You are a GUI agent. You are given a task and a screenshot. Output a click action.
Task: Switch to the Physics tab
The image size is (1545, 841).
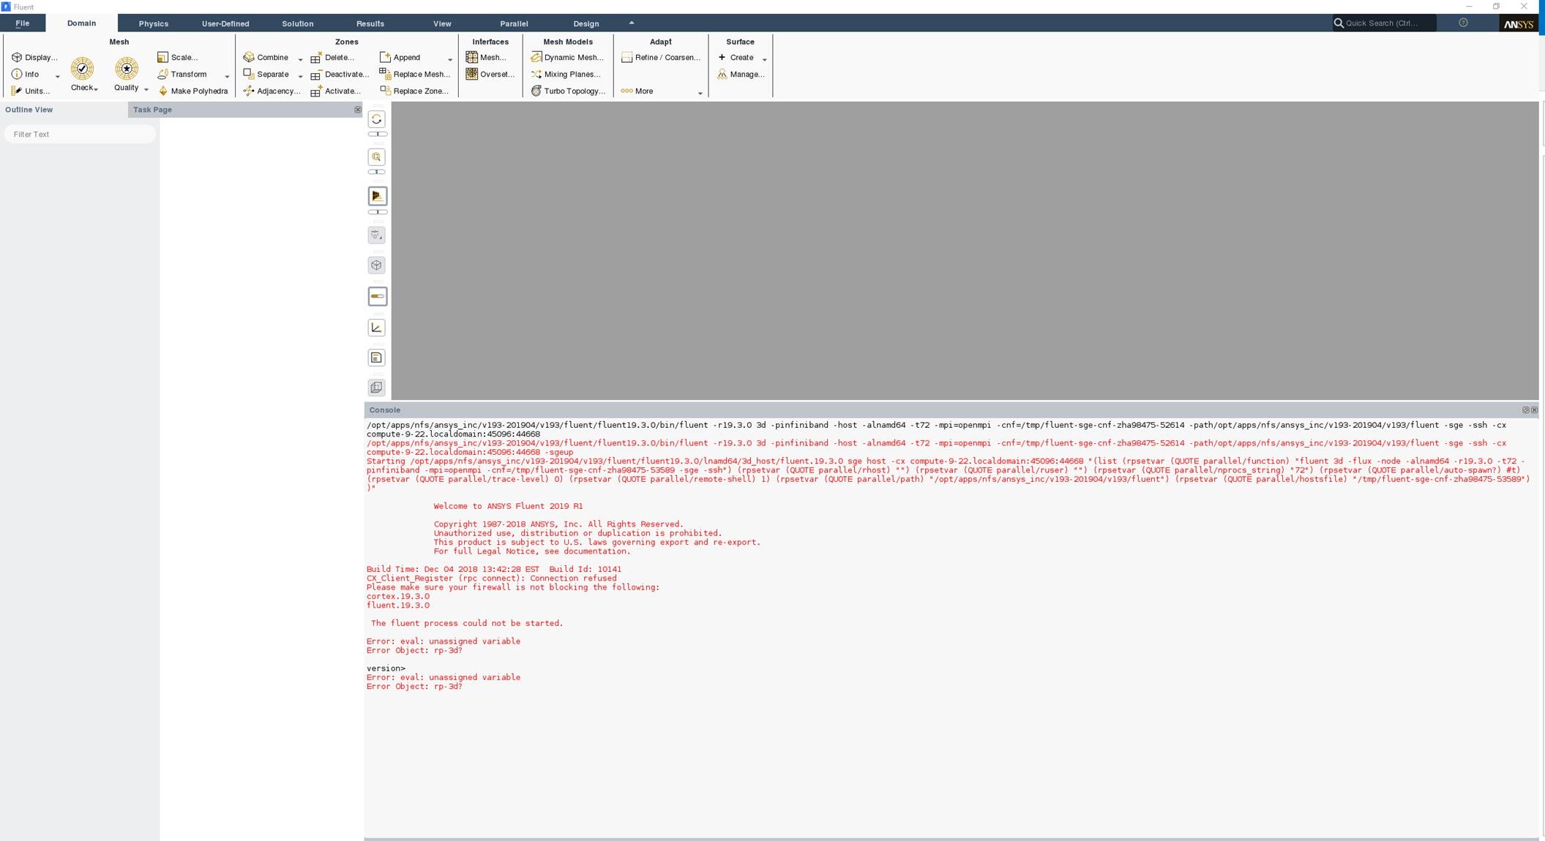(x=154, y=23)
